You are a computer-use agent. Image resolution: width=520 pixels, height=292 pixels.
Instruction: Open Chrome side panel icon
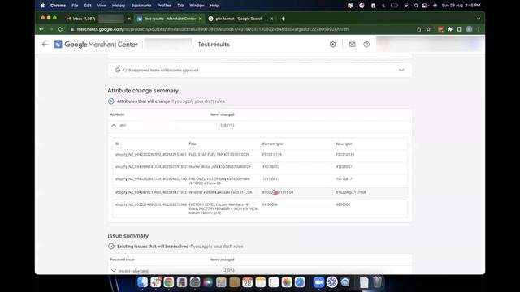click(459, 29)
